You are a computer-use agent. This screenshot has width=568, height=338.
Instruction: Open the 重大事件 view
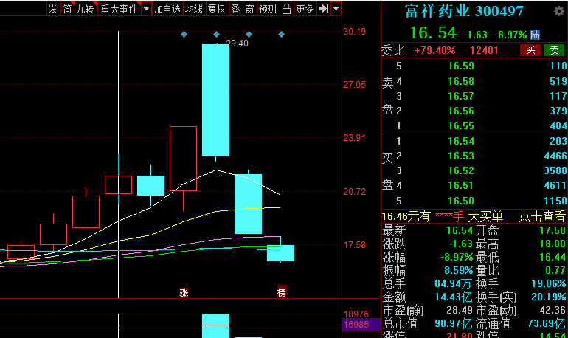click(120, 9)
